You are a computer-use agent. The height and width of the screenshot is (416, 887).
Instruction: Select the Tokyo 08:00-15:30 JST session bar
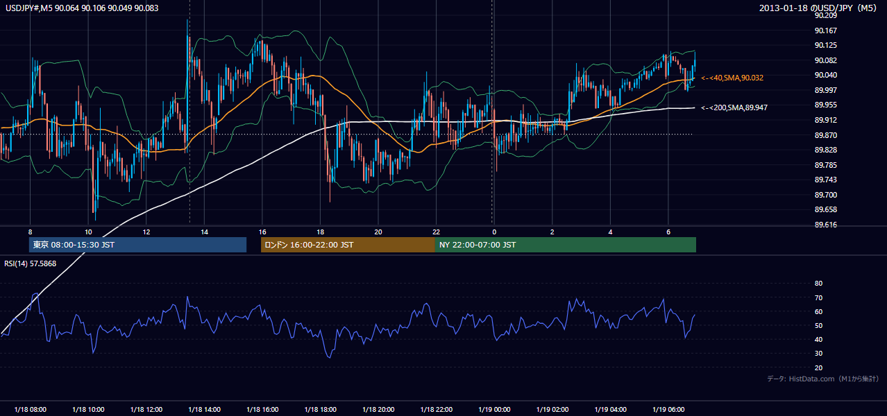pos(137,245)
